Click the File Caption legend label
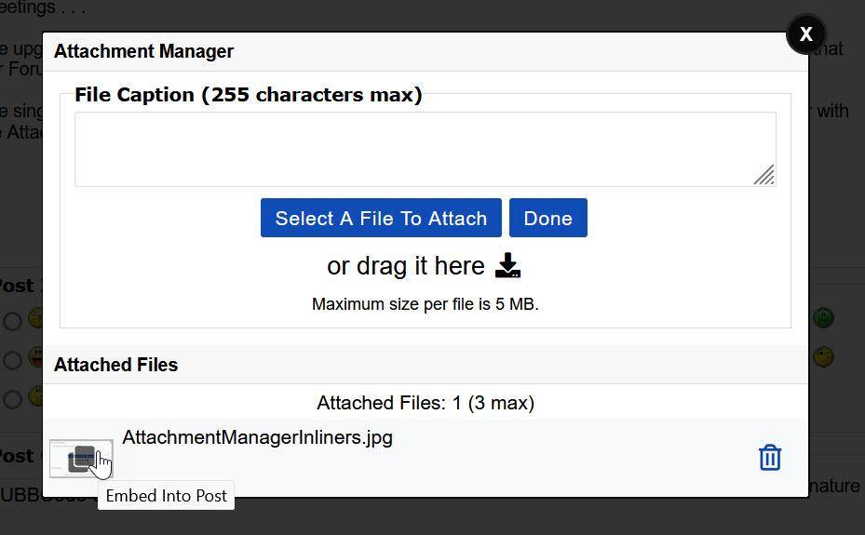Image resolution: width=865 pixels, height=535 pixels. [x=249, y=95]
